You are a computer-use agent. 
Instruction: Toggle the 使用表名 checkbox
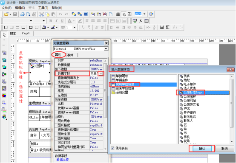tap(112, 148)
